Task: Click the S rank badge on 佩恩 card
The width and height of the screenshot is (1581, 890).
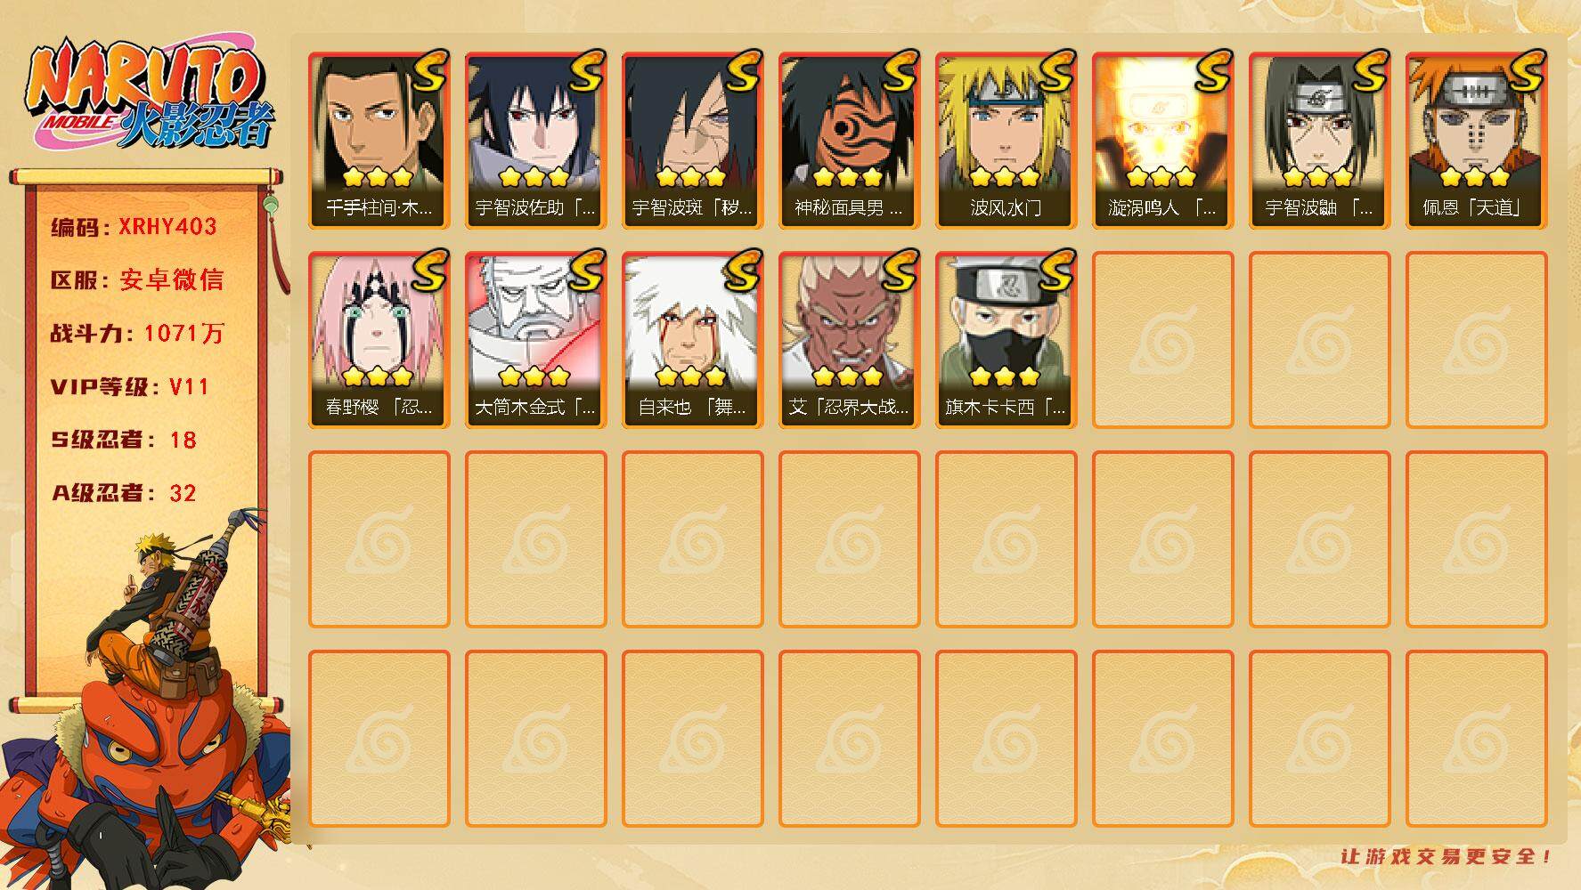Action: click(x=1526, y=71)
